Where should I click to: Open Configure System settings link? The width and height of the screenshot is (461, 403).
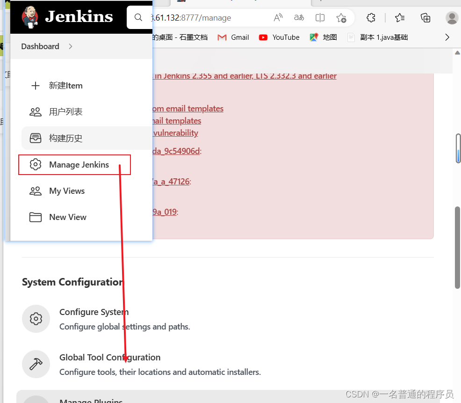coord(94,312)
